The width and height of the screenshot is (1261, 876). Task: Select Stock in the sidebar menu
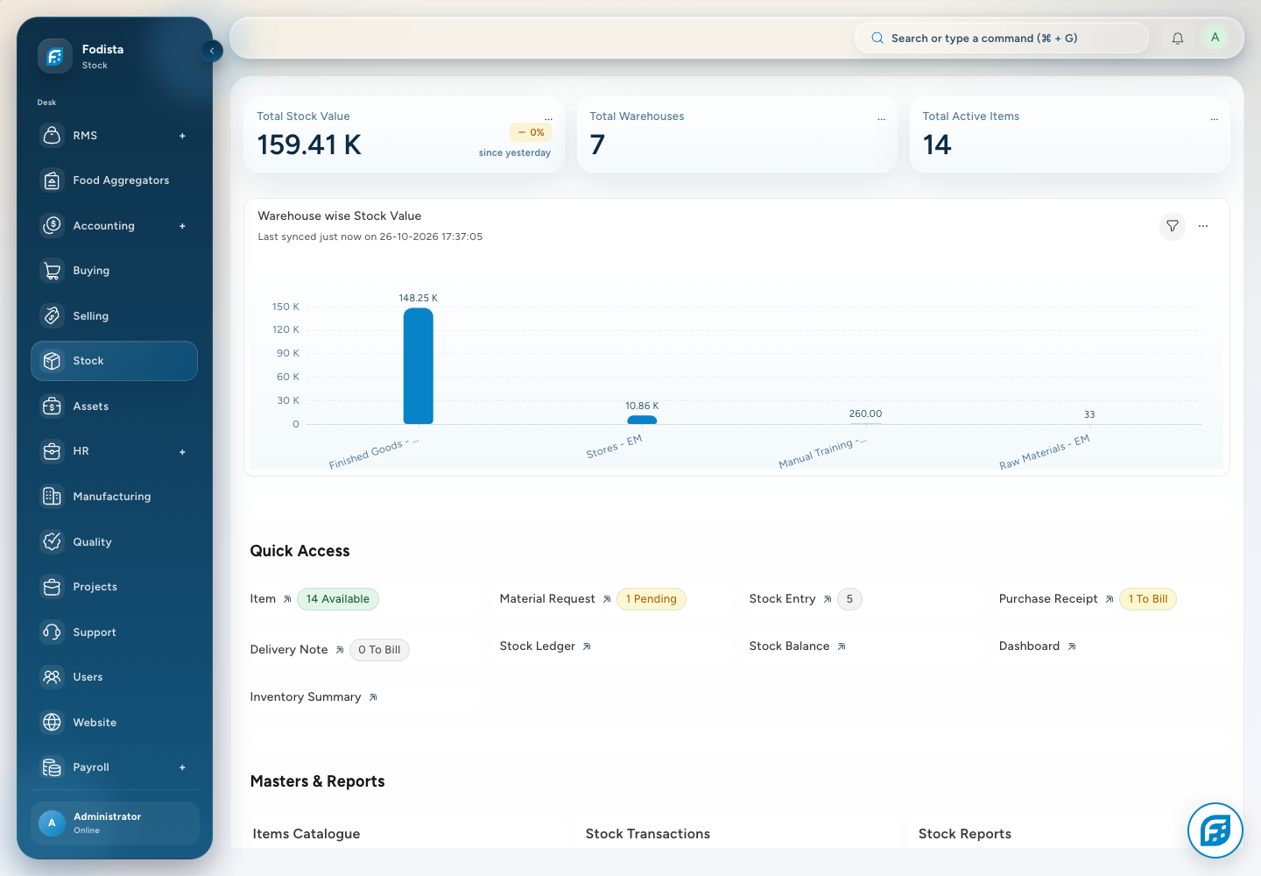click(114, 361)
